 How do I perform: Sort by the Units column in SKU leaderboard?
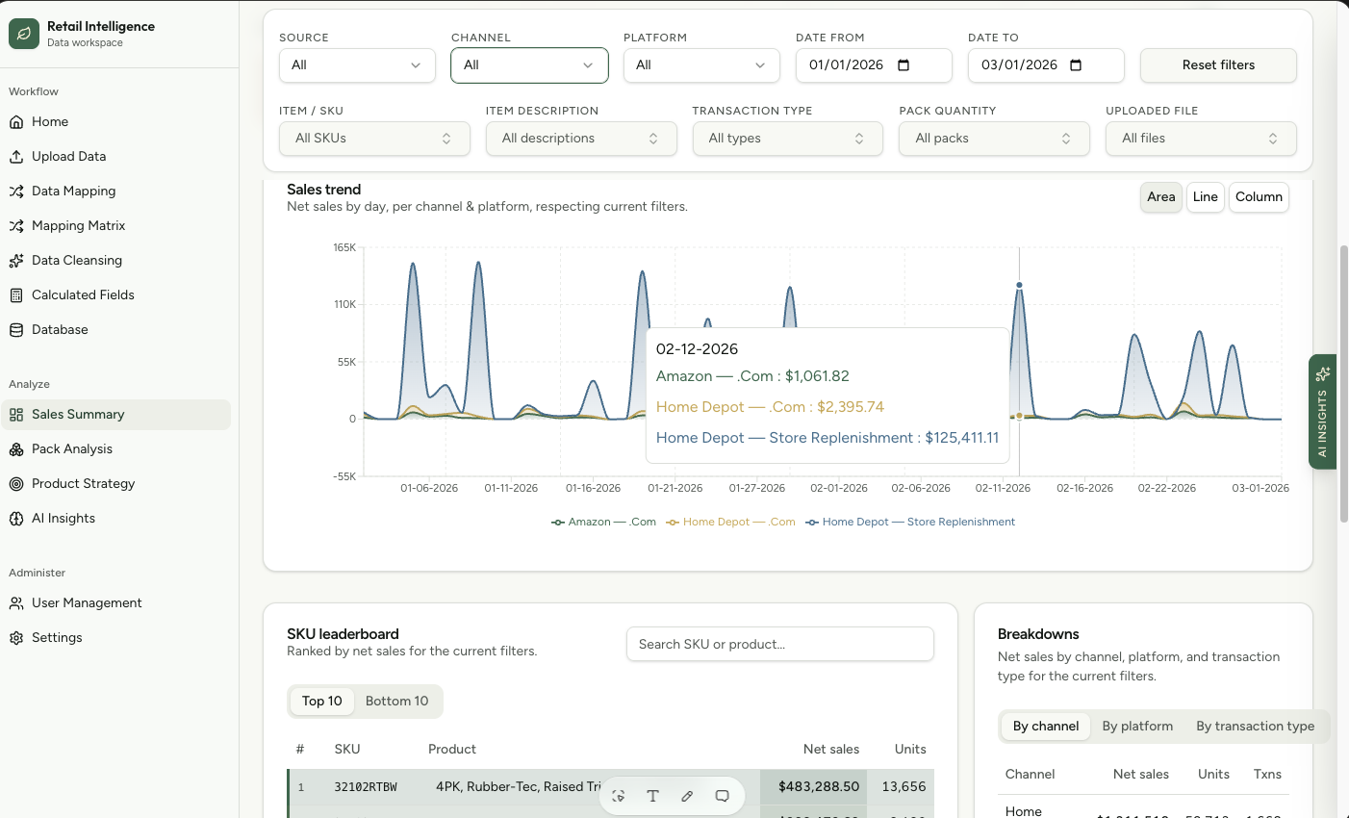point(910,750)
